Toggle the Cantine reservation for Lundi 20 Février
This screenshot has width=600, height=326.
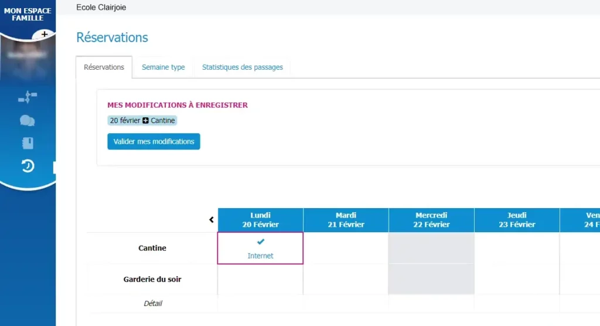point(260,248)
